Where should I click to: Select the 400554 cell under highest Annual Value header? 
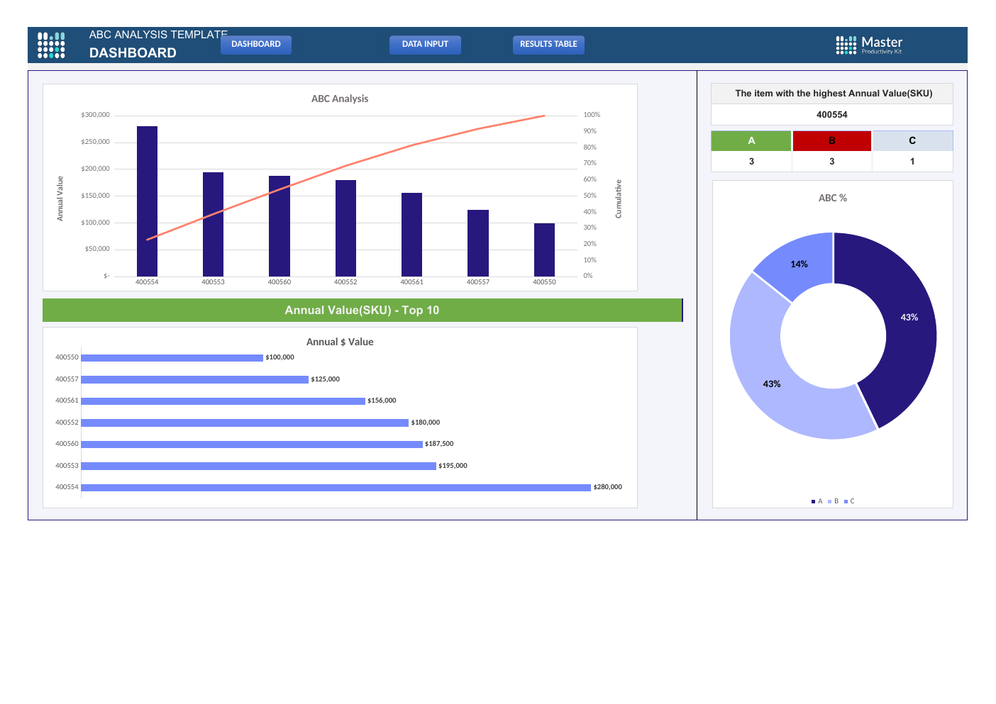[x=832, y=114]
